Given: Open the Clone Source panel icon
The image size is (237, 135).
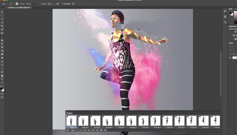Looking at the screenshot, I should point(225,22).
